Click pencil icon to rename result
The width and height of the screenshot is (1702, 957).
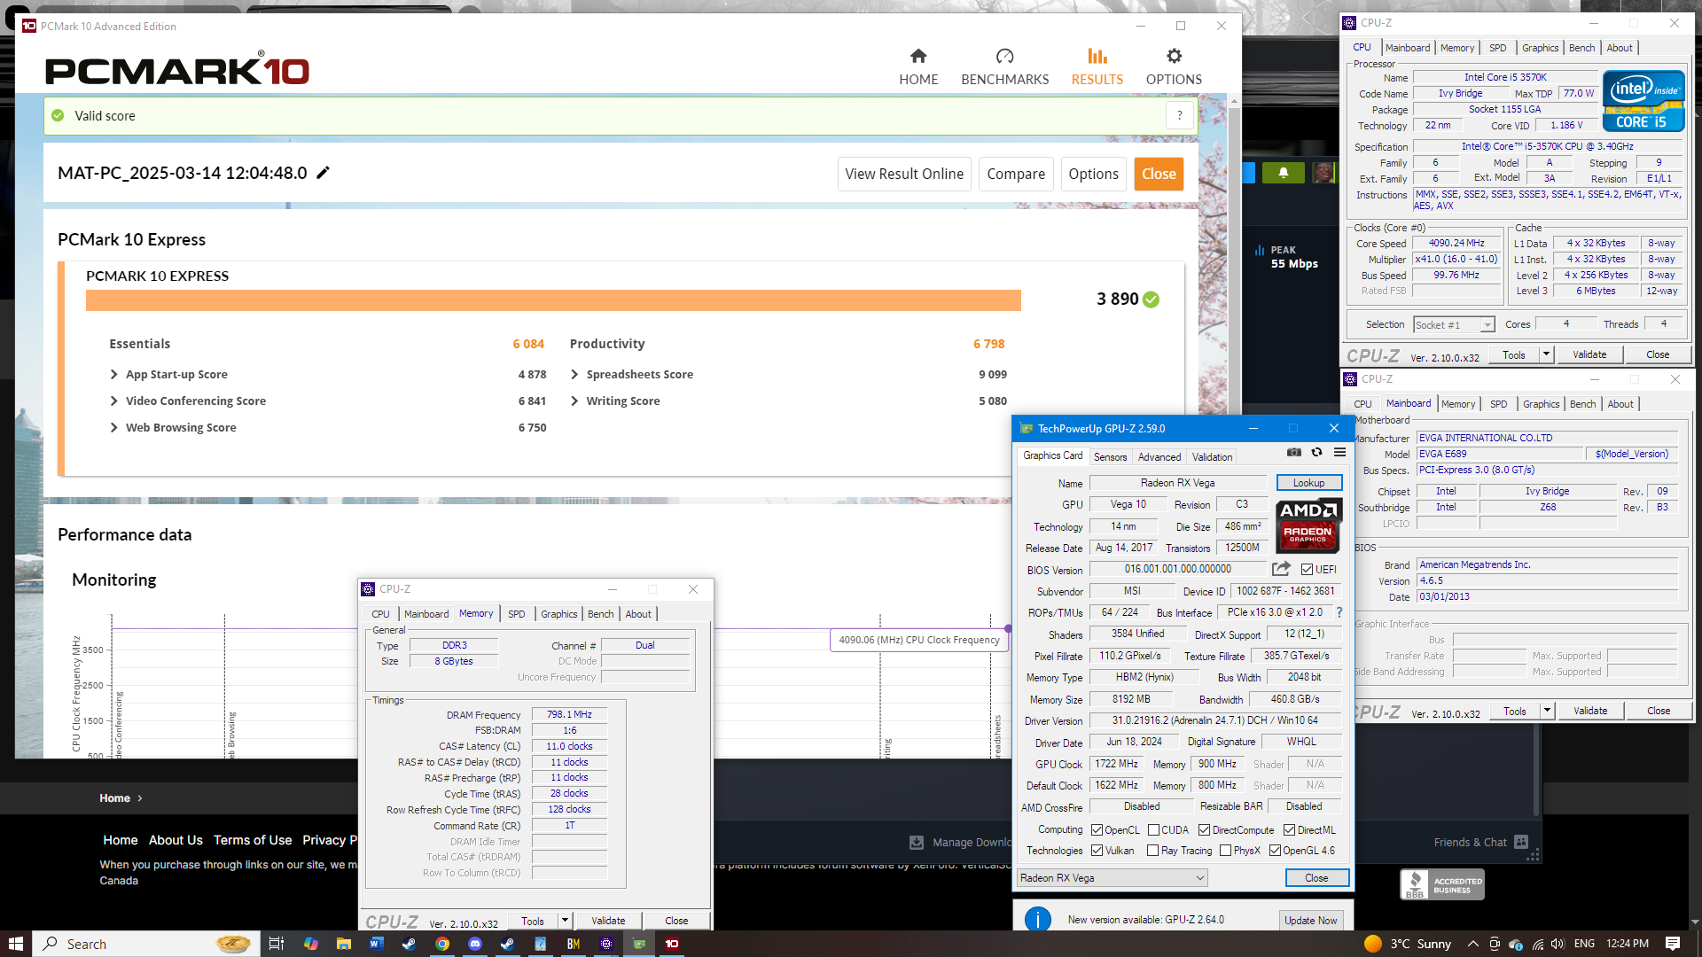(324, 173)
